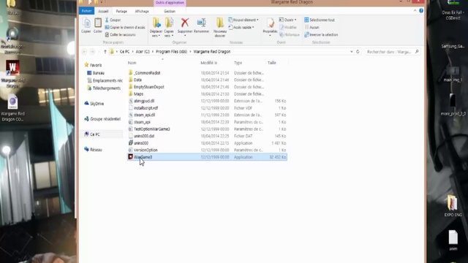Viewport: 468px width, 263px height.
Task: Open the Accès rapide dropdown
Action: [x=241, y=28]
